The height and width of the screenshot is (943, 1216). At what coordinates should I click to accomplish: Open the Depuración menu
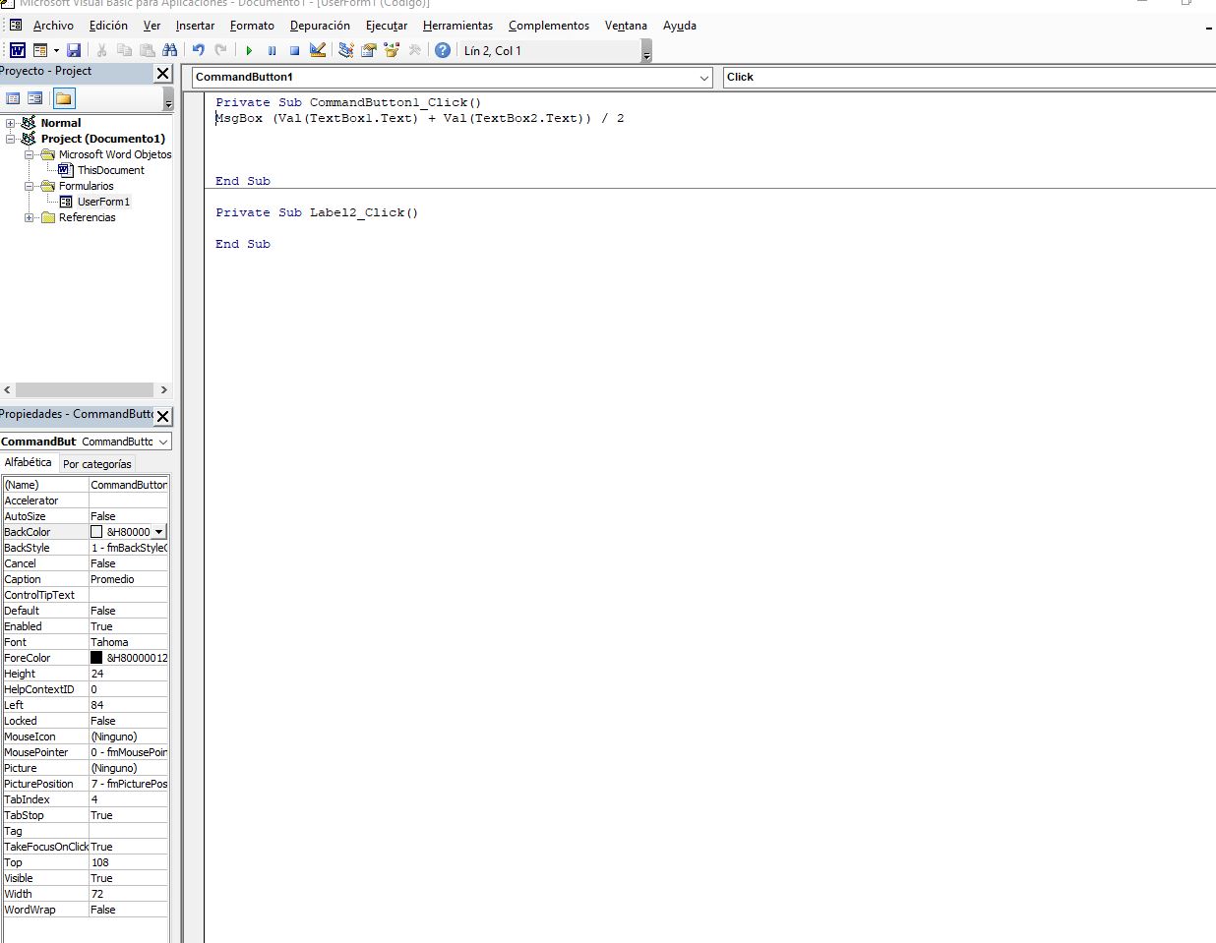pyautogui.click(x=319, y=26)
